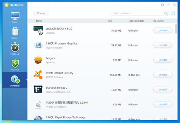The image size is (180, 123).
Task: Click the 39.06 MB size value
Action: pos(116,31)
